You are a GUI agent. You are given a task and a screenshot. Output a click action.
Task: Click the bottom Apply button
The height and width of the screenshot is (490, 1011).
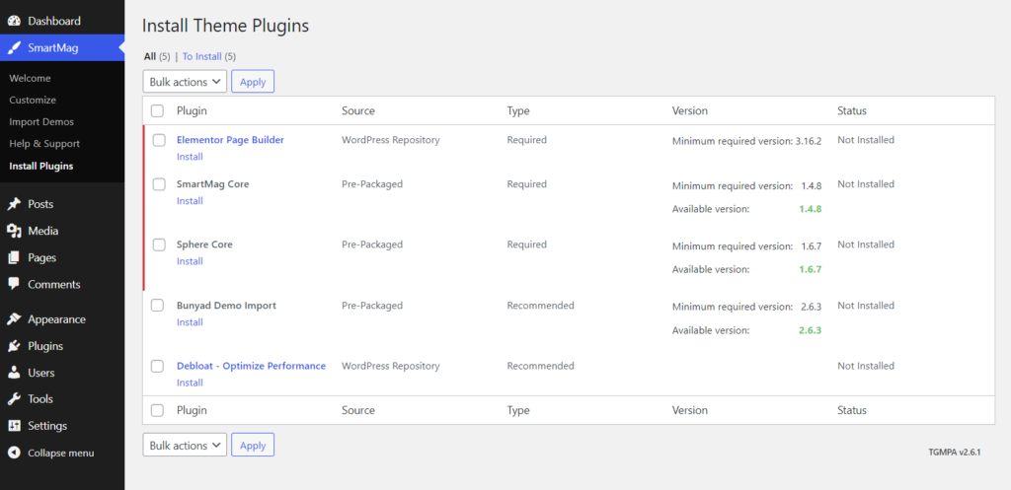(x=253, y=445)
